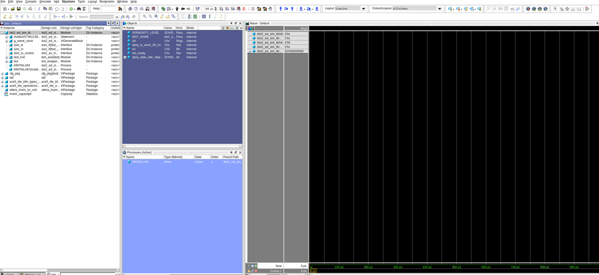Image resolution: width=599 pixels, height=275 pixels.
Task: Click the Save floppy disk icon
Action: 19,8
